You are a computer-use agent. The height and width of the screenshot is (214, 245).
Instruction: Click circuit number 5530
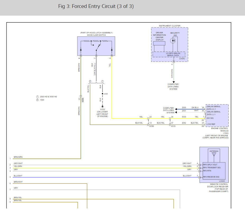coord(184,117)
